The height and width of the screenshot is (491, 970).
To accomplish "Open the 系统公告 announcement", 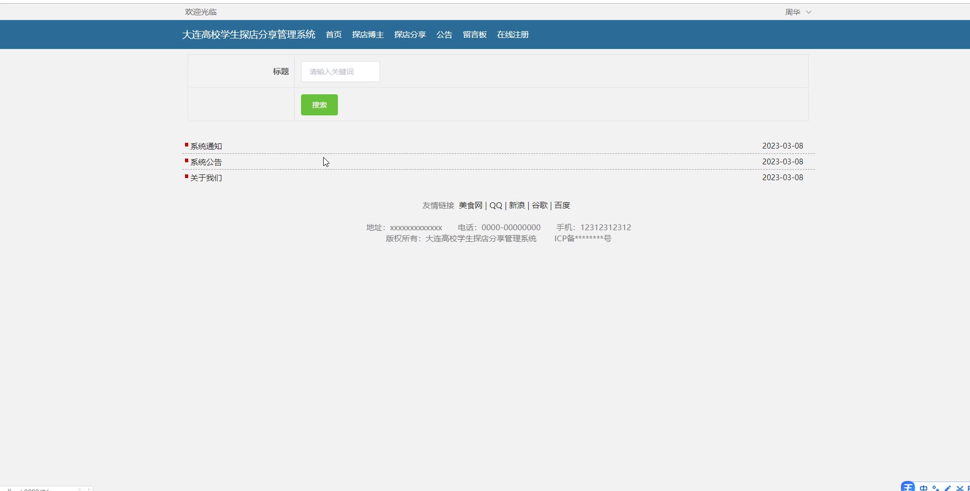I will 206,162.
